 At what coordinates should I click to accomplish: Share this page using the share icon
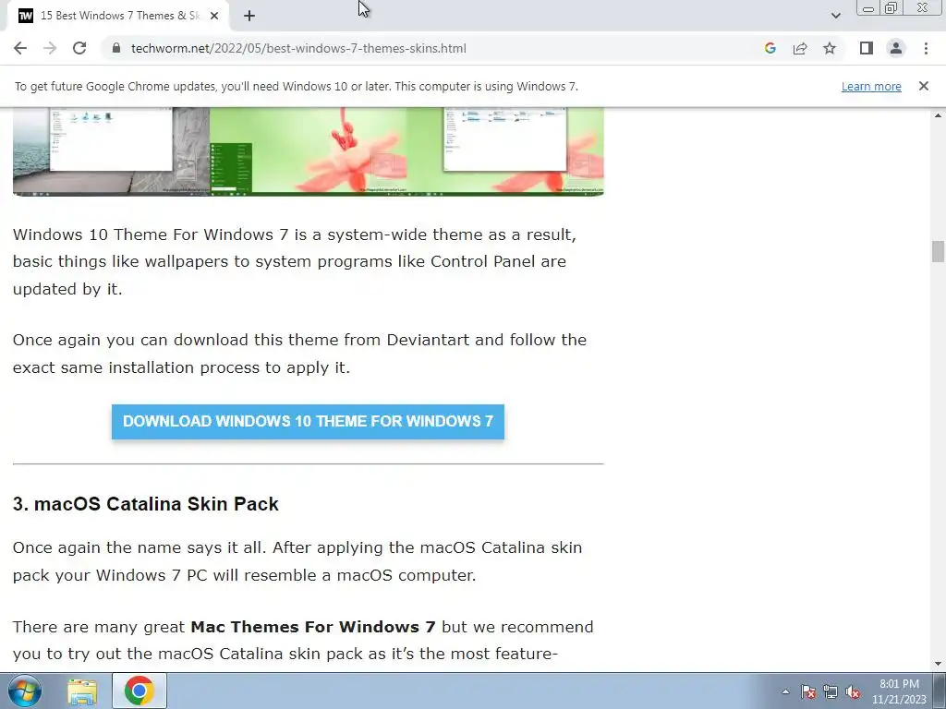click(x=800, y=48)
